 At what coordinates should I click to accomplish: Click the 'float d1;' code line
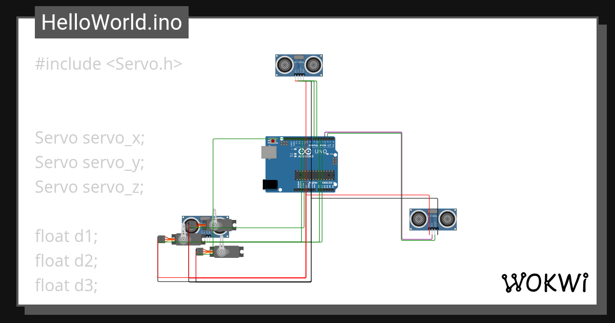pyautogui.click(x=66, y=236)
